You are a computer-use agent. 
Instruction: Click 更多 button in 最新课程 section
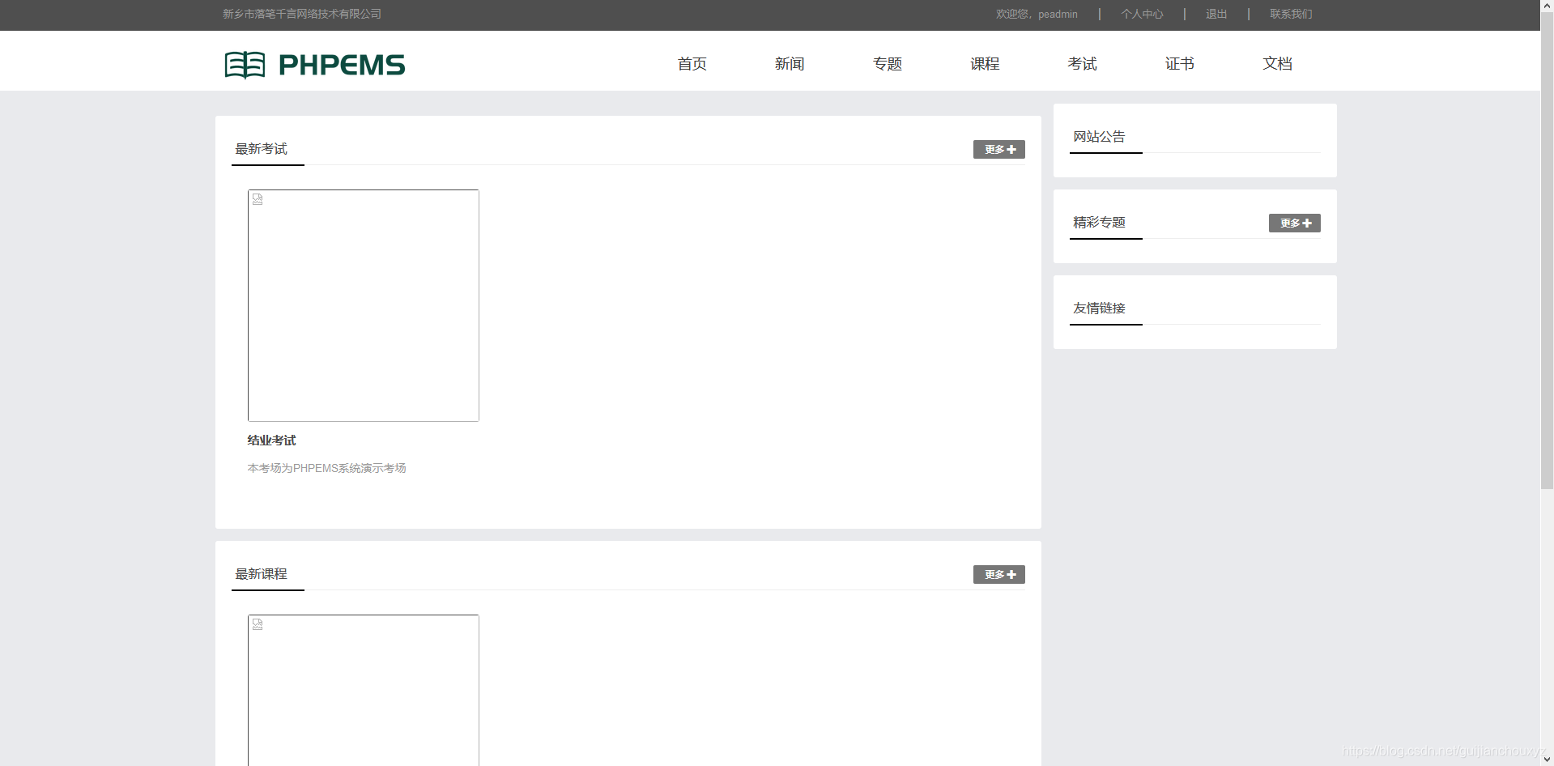pyautogui.click(x=999, y=575)
